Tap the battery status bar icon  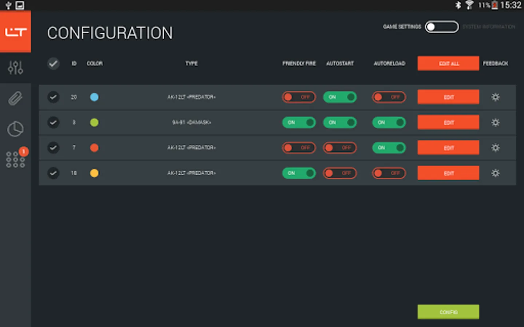495,5
